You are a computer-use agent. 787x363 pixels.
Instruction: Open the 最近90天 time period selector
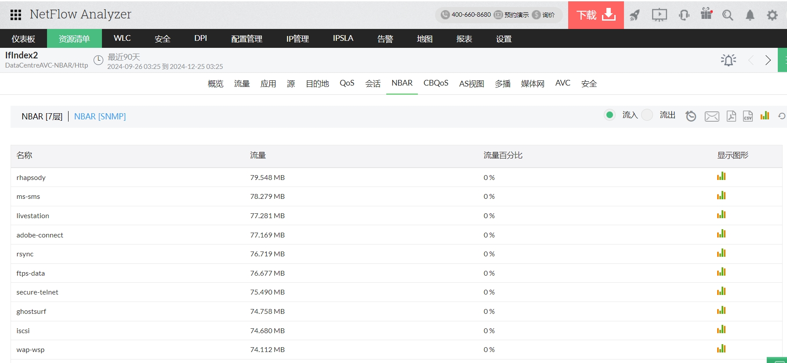[x=123, y=58]
